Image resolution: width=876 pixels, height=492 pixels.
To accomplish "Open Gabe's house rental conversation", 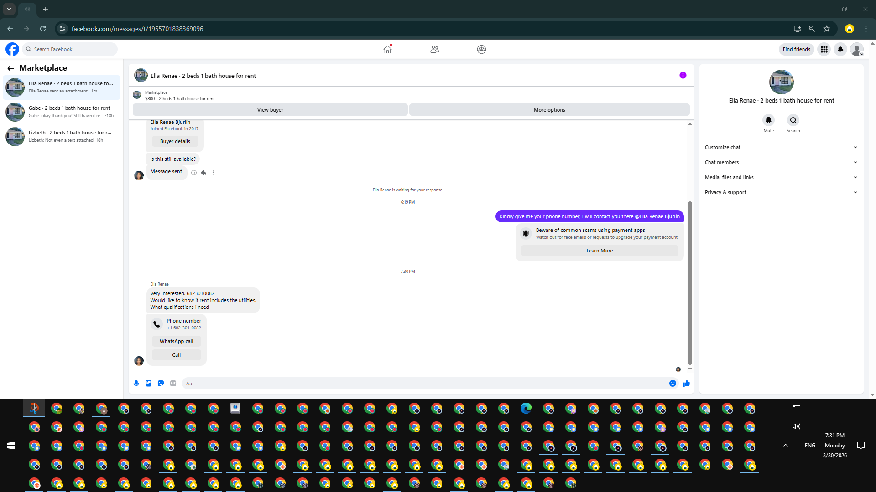I will (62, 112).
